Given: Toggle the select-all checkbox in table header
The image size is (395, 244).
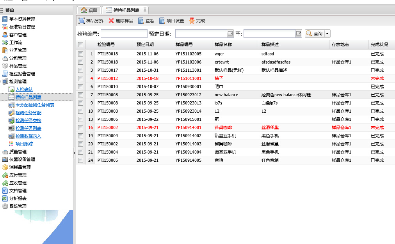Looking at the screenshot, I should point(80,45).
